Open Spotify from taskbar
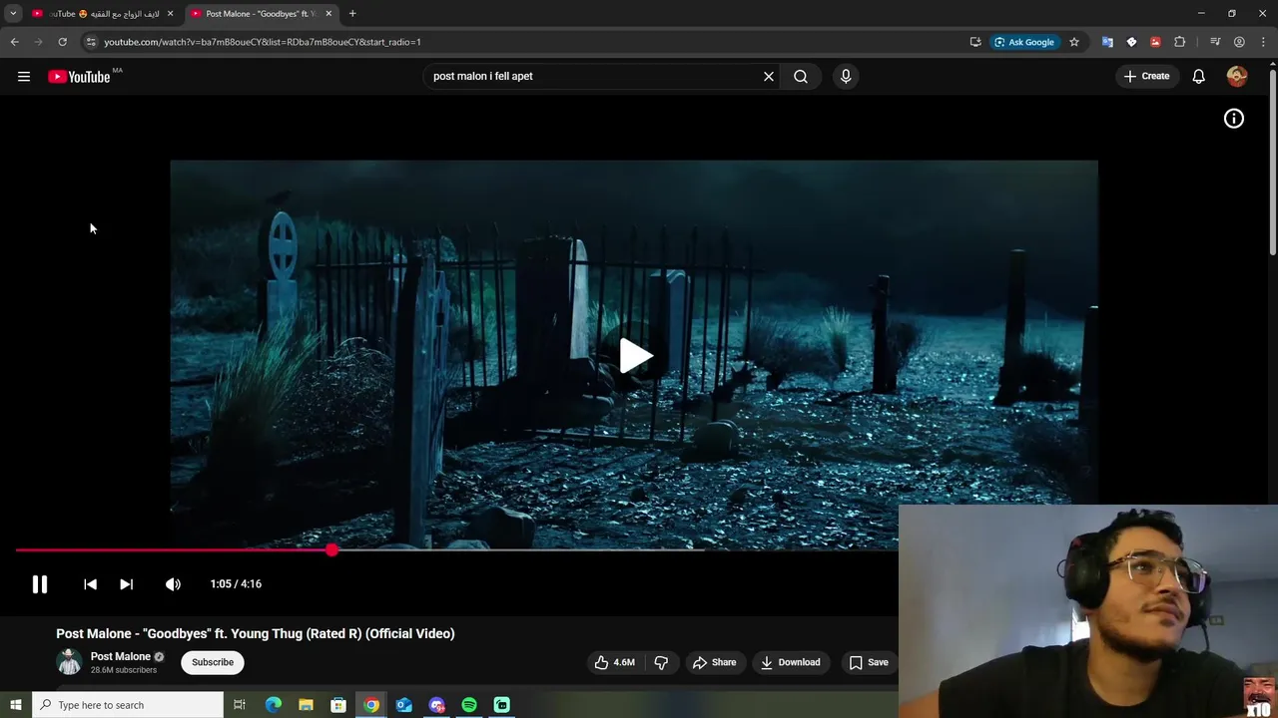Image resolution: width=1278 pixels, height=718 pixels. (x=469, y=705)
